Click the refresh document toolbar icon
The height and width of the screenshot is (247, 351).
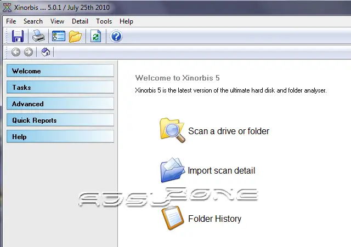click(96, 36)
